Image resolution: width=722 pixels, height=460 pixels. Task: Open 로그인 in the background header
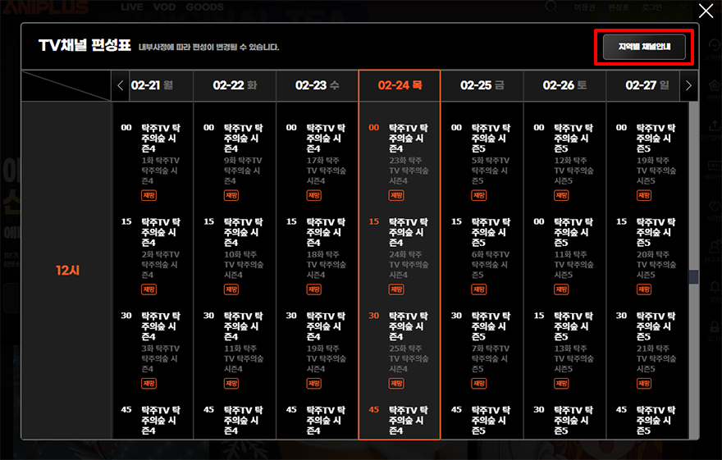[x=651, y=7]
